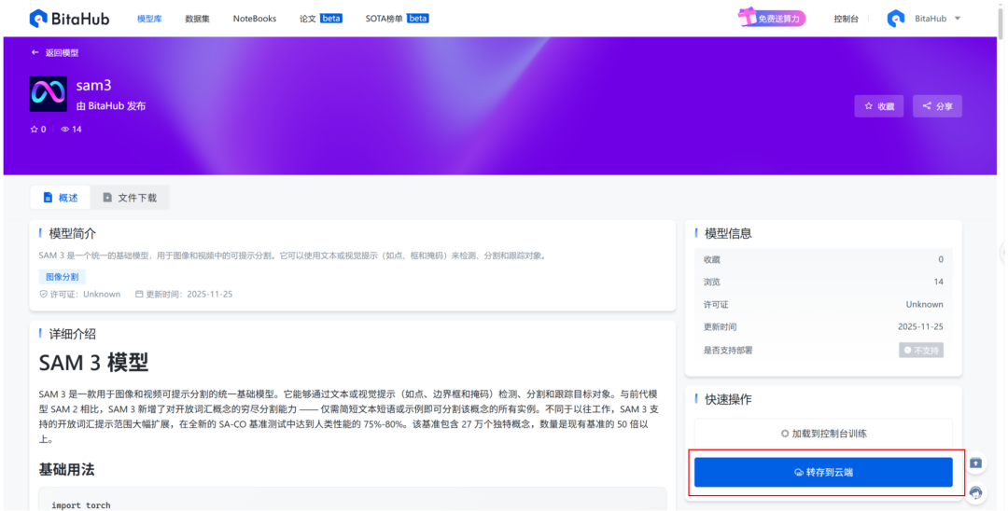
Task: Open the SOTA榜单 beta page
Action: [398, 19]
